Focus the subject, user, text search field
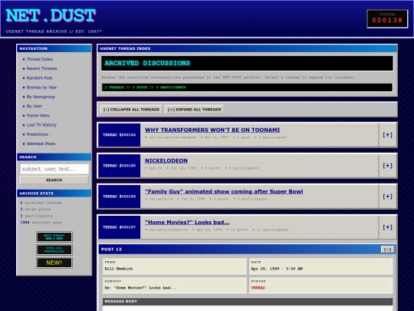The width and height of the screenshot is (414, 311). click(x=54, y=169)
